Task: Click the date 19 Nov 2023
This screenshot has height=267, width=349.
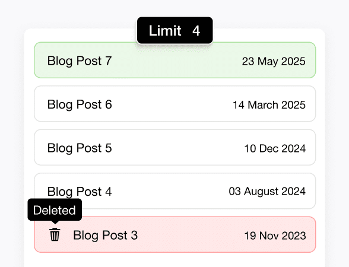Action: coord(275,236)
